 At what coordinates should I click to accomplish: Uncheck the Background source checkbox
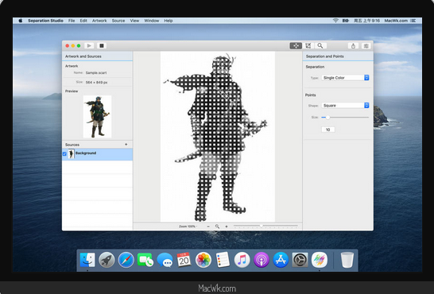click(64, 154)
